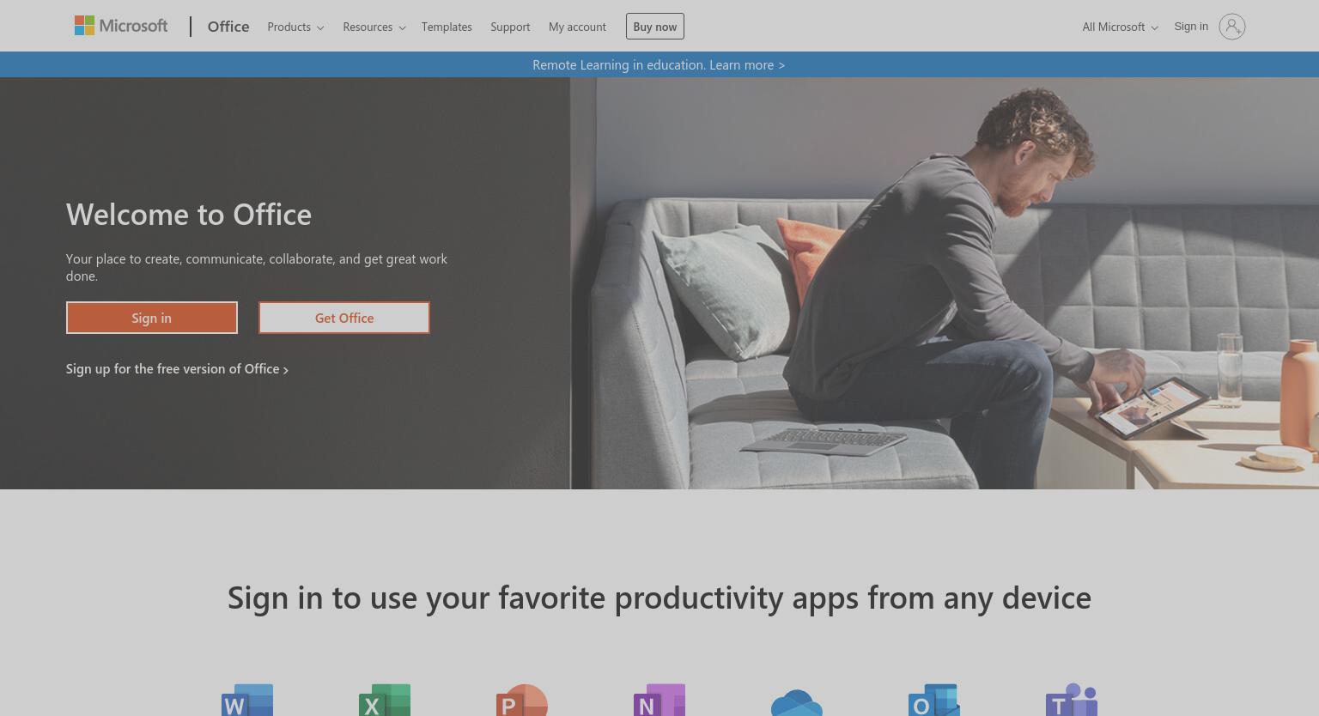
Task: Click the Get Office button
Action: click(344, 318)
